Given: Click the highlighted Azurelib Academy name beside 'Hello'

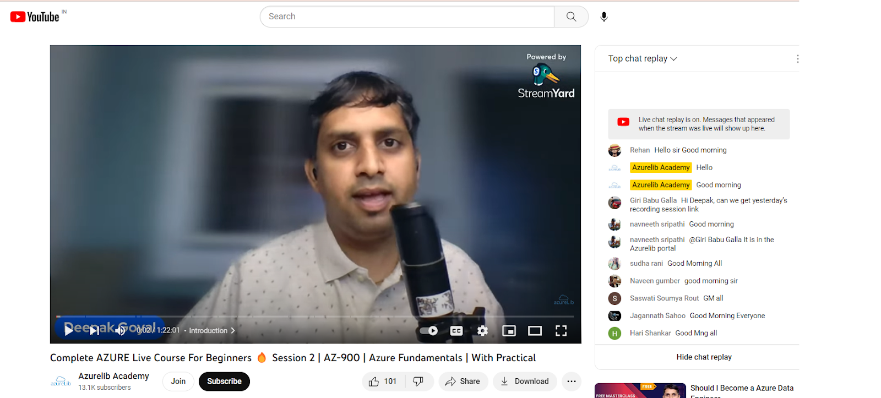Looking at the screenshot, I should pos(661,167).
